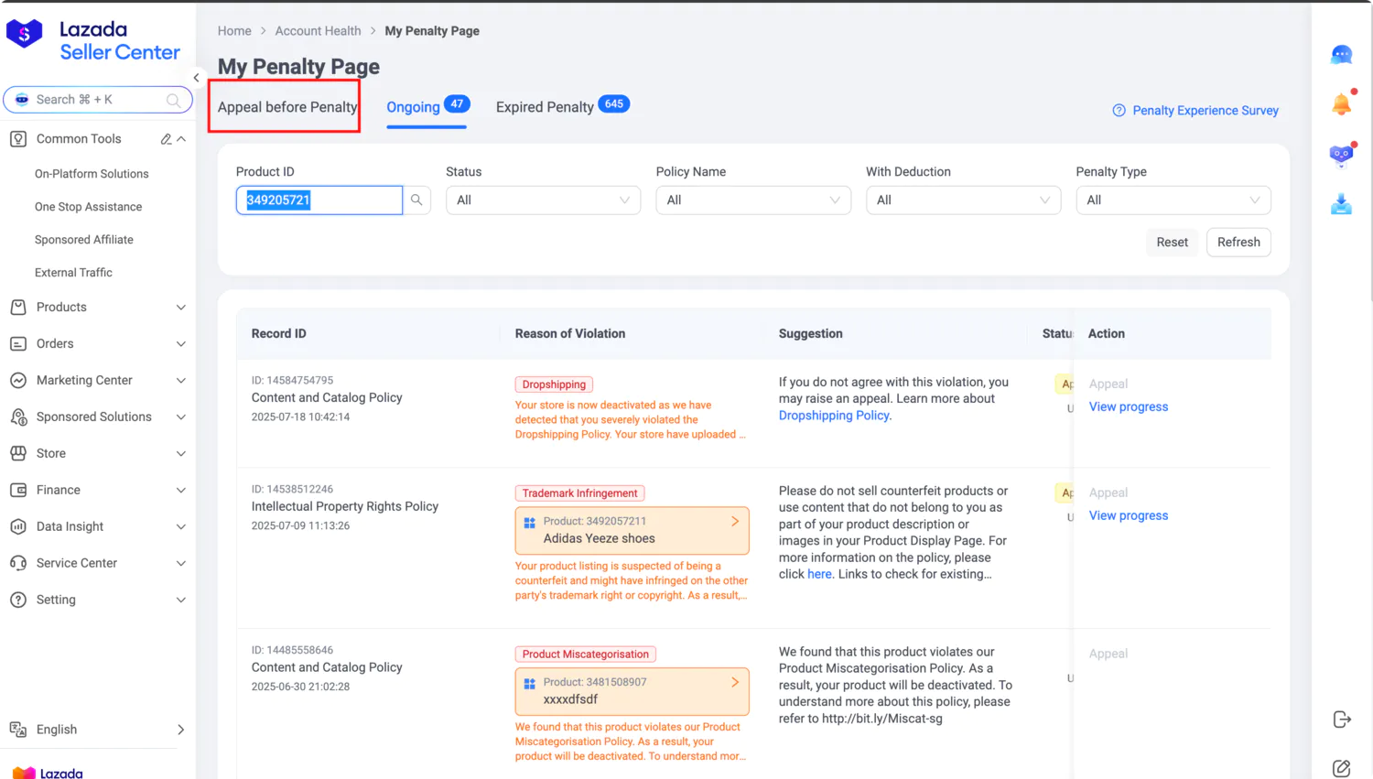The width and height of the screenshot is (1373, 779).
Task: Open the Dropshipping Policy link
Action: tap(834, 416)
